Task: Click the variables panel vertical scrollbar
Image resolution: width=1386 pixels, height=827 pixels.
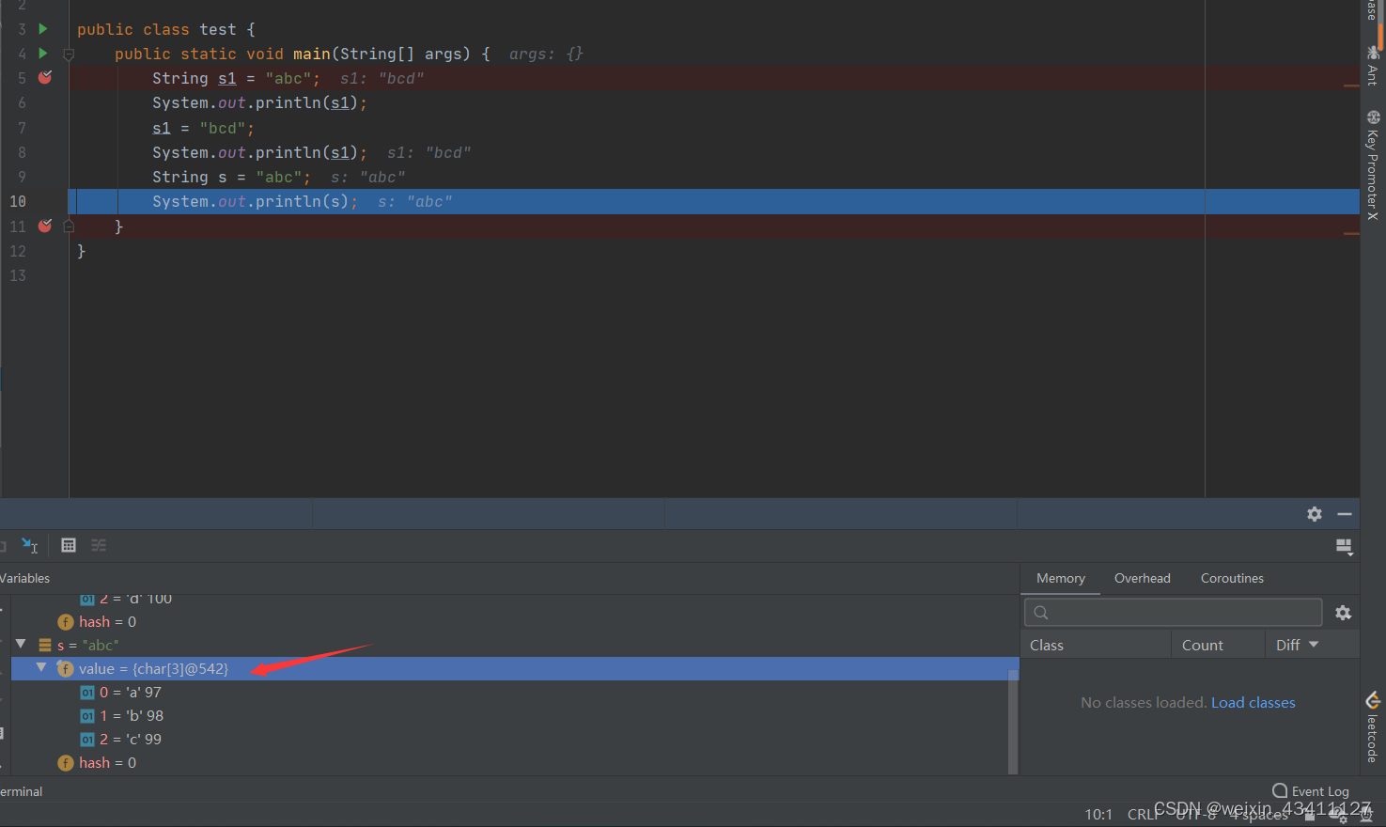Action: coord(1013,722)
